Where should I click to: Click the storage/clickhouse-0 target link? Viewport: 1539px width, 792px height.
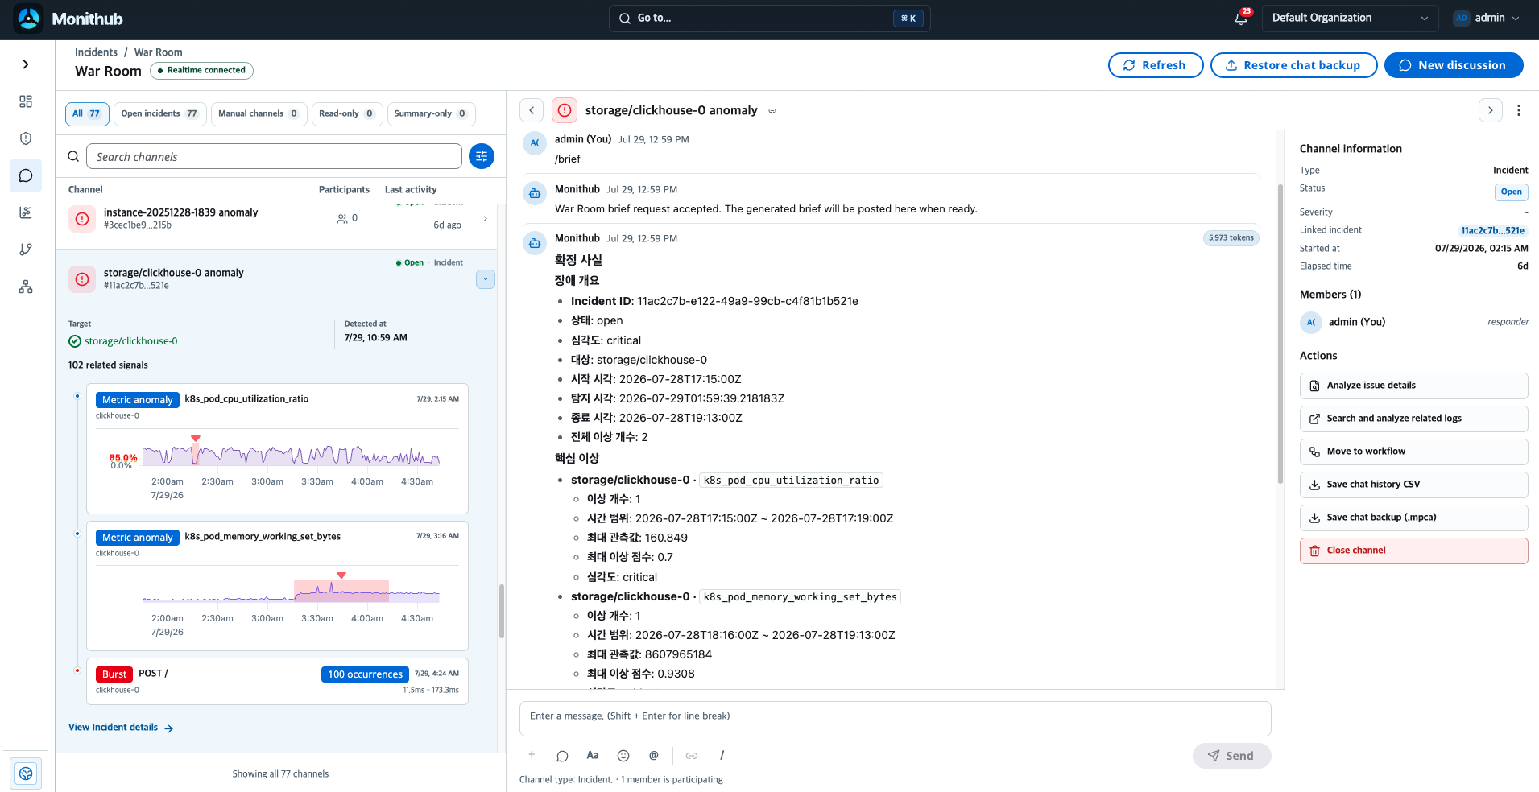pyautogui.click(x=130, y=341)
